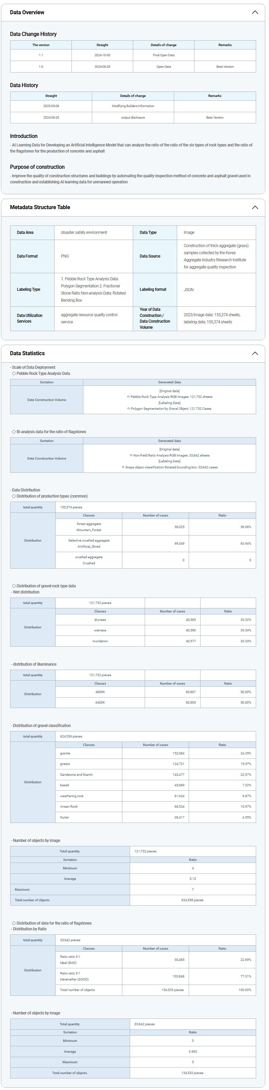
Task: Select the JSON labeling format value
Action: point(188,290)
